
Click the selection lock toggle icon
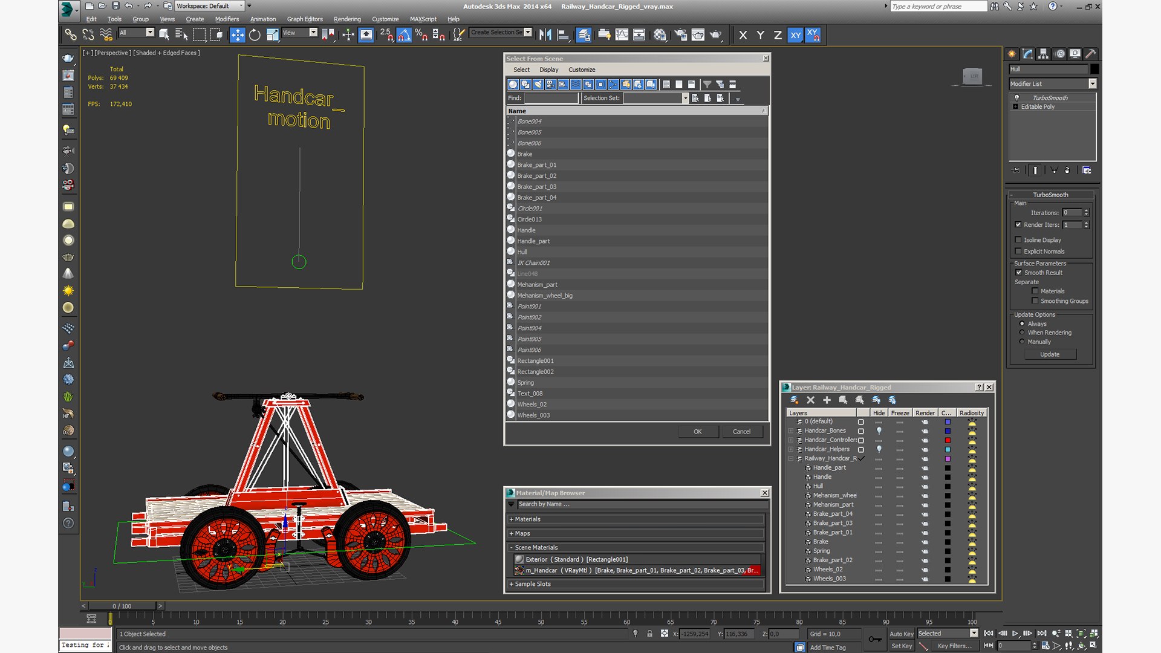click(x=649, y=634)
